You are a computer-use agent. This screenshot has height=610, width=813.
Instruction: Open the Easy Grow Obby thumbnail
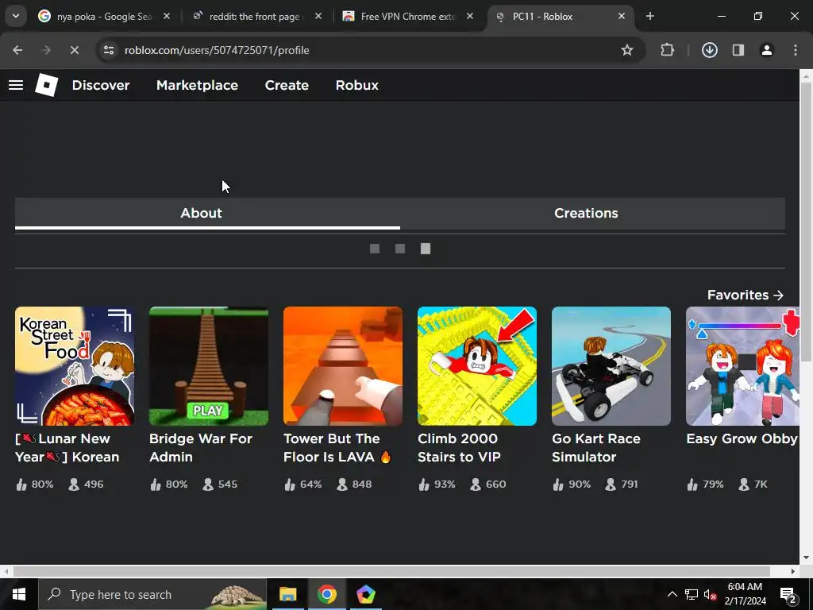[x=742, y=366]
